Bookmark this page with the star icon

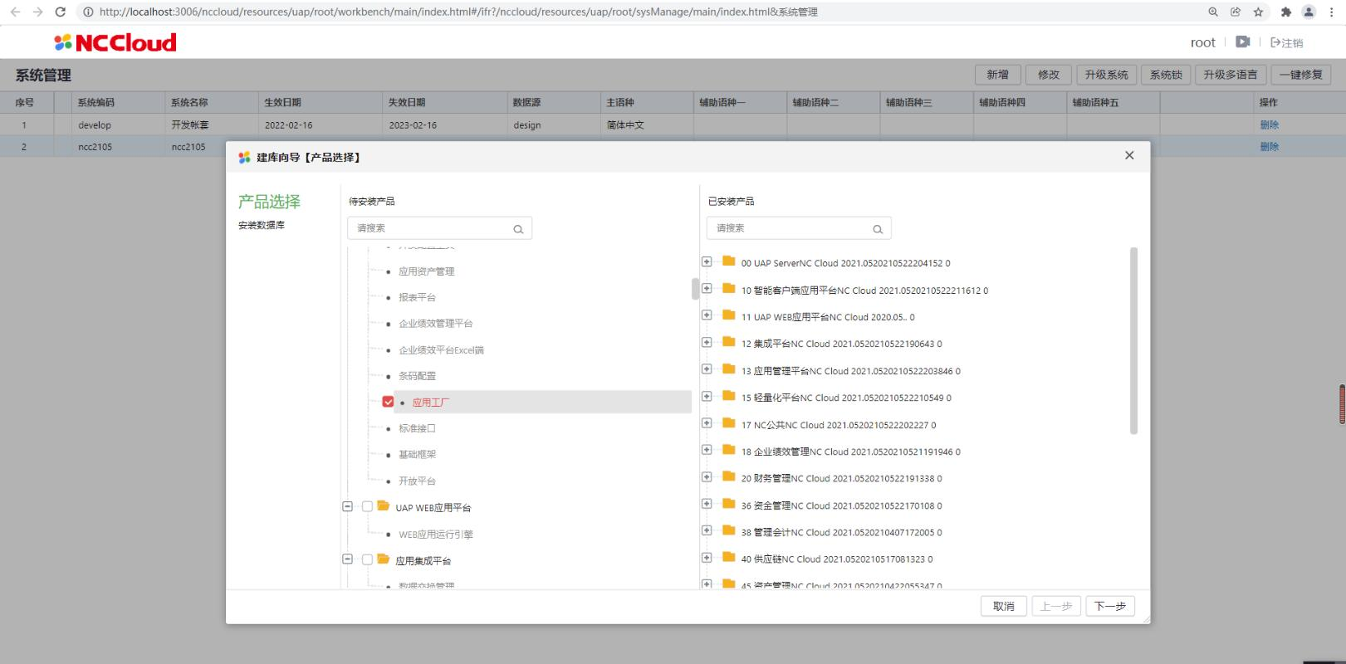1258,12
